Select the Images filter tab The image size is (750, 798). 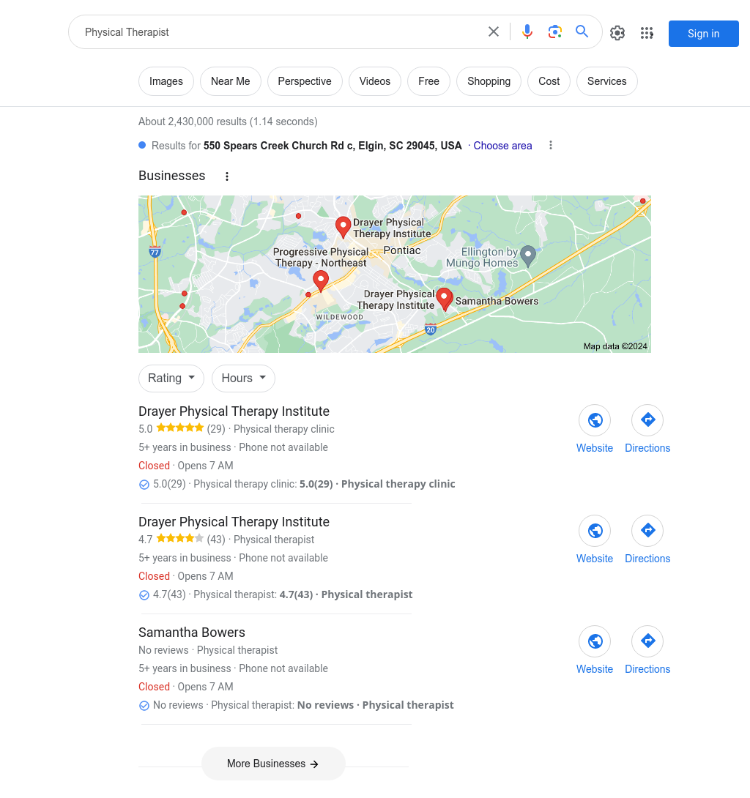click(166, 81)
